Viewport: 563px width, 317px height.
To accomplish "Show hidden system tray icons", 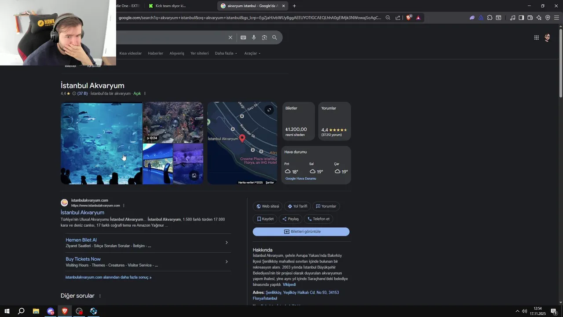I will [517, 311].
